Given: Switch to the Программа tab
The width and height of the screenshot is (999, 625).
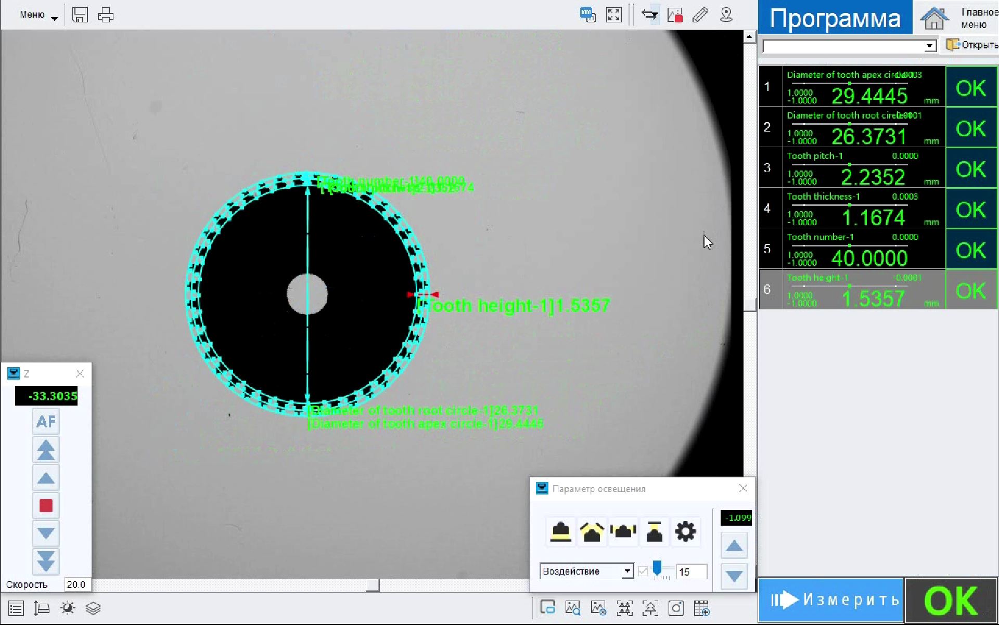Looking at the screenshot, I should (835, 18).
